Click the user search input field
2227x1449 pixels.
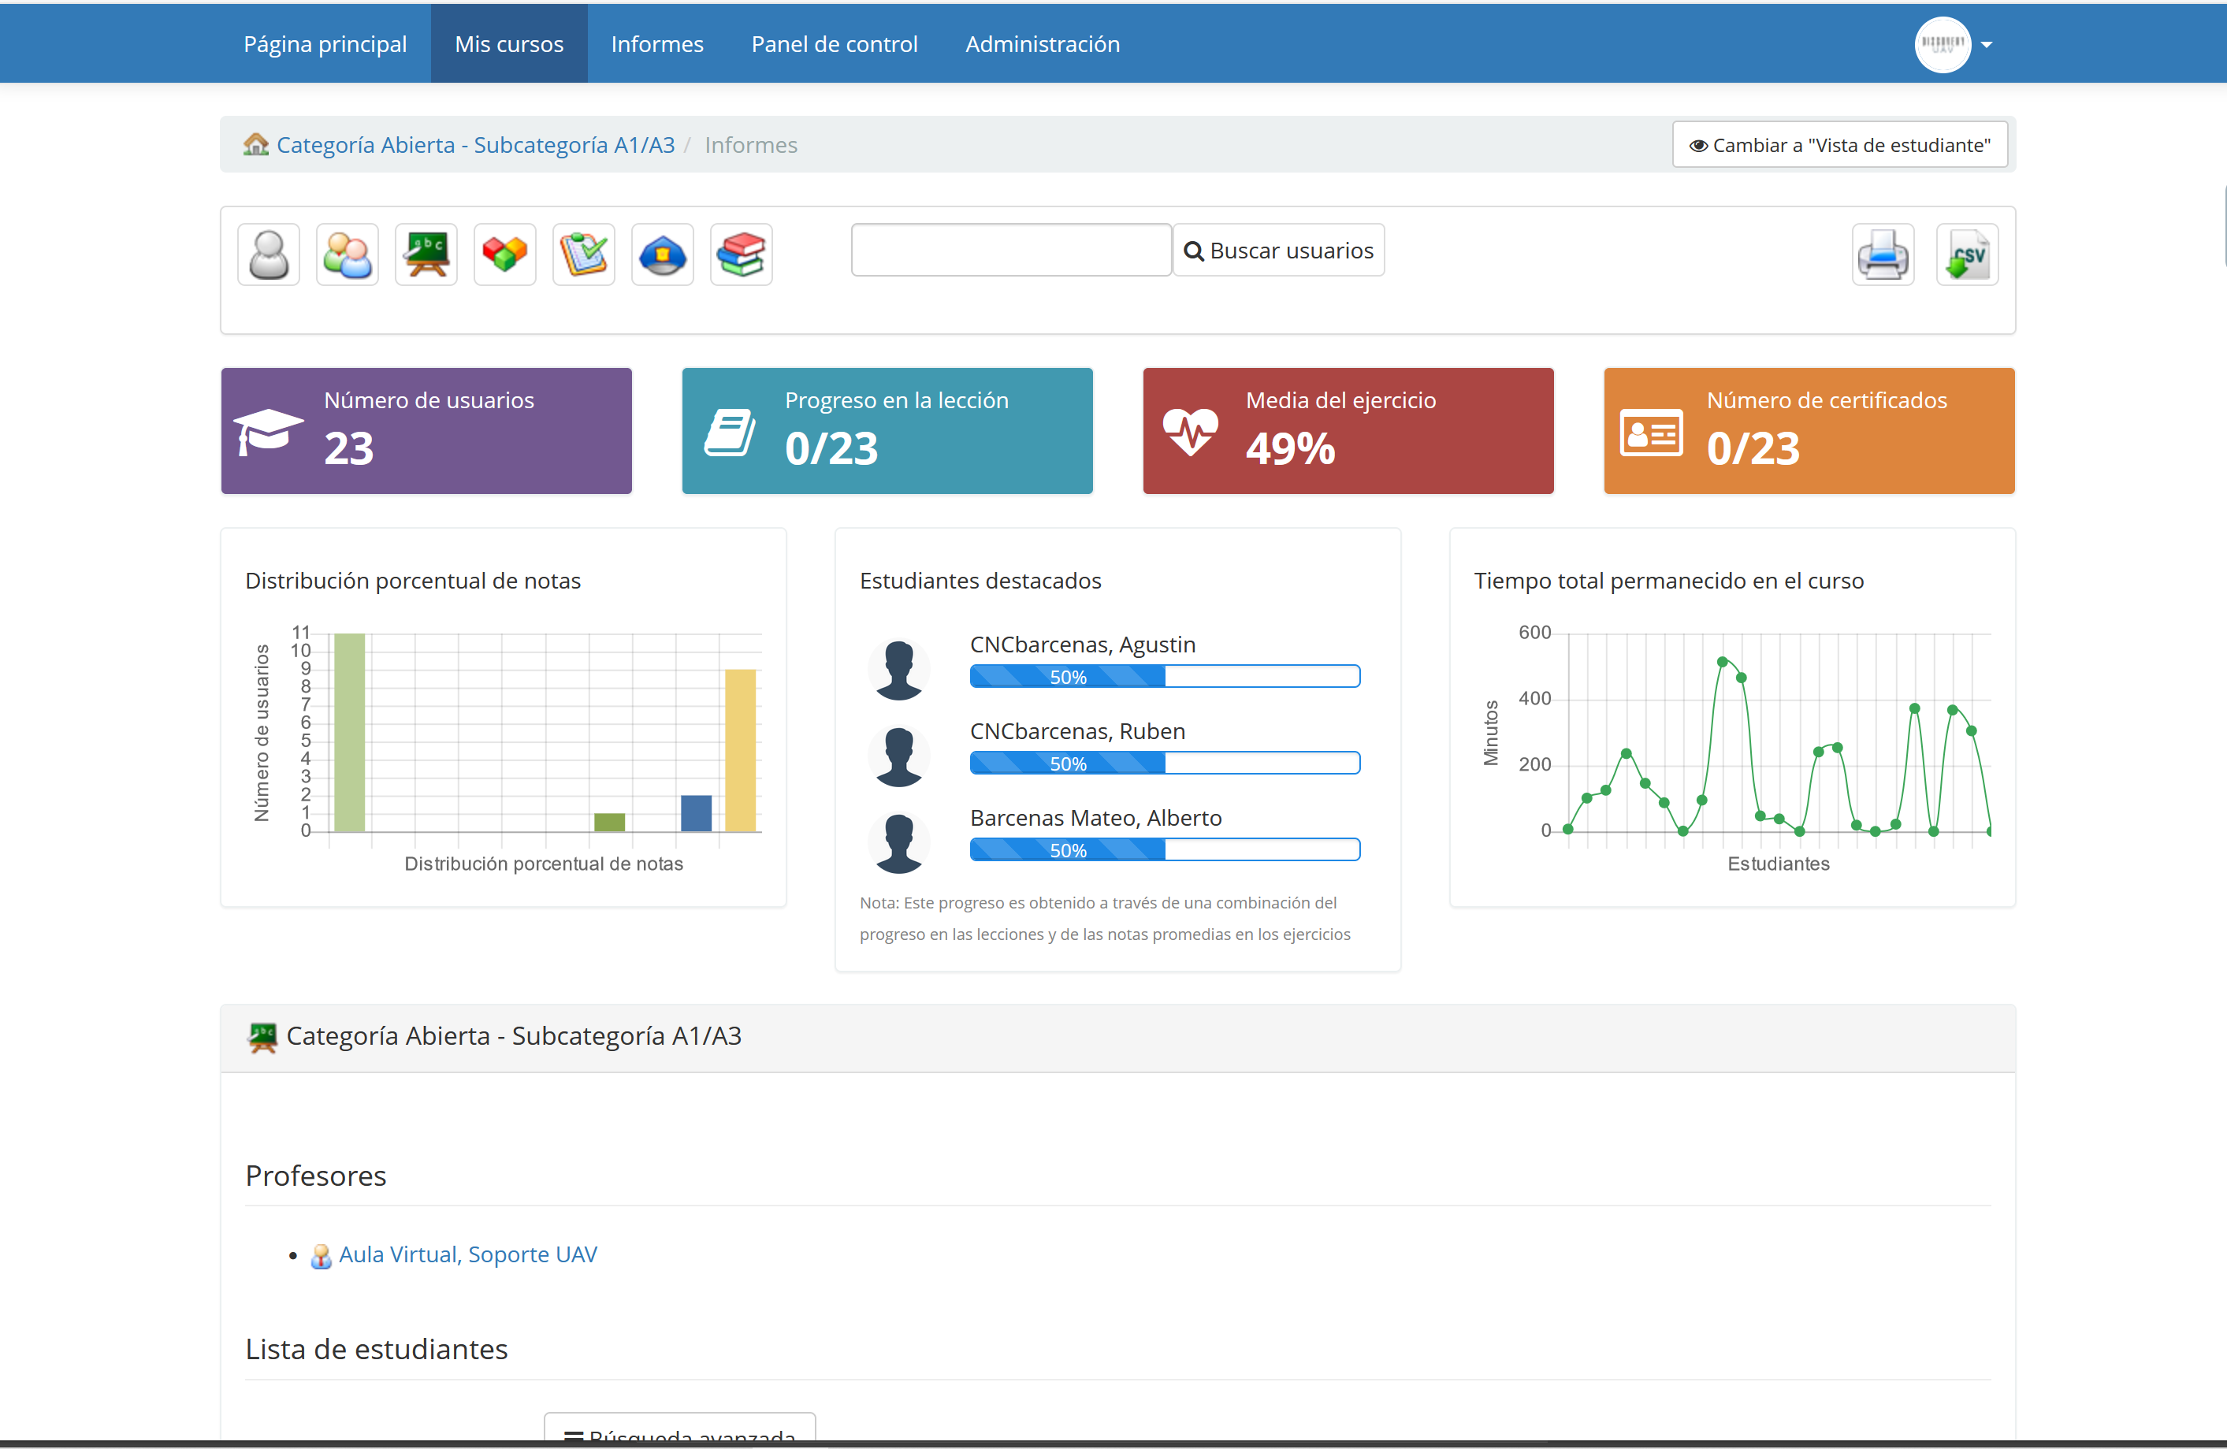pyautogui.click(x=1010, y=250)
